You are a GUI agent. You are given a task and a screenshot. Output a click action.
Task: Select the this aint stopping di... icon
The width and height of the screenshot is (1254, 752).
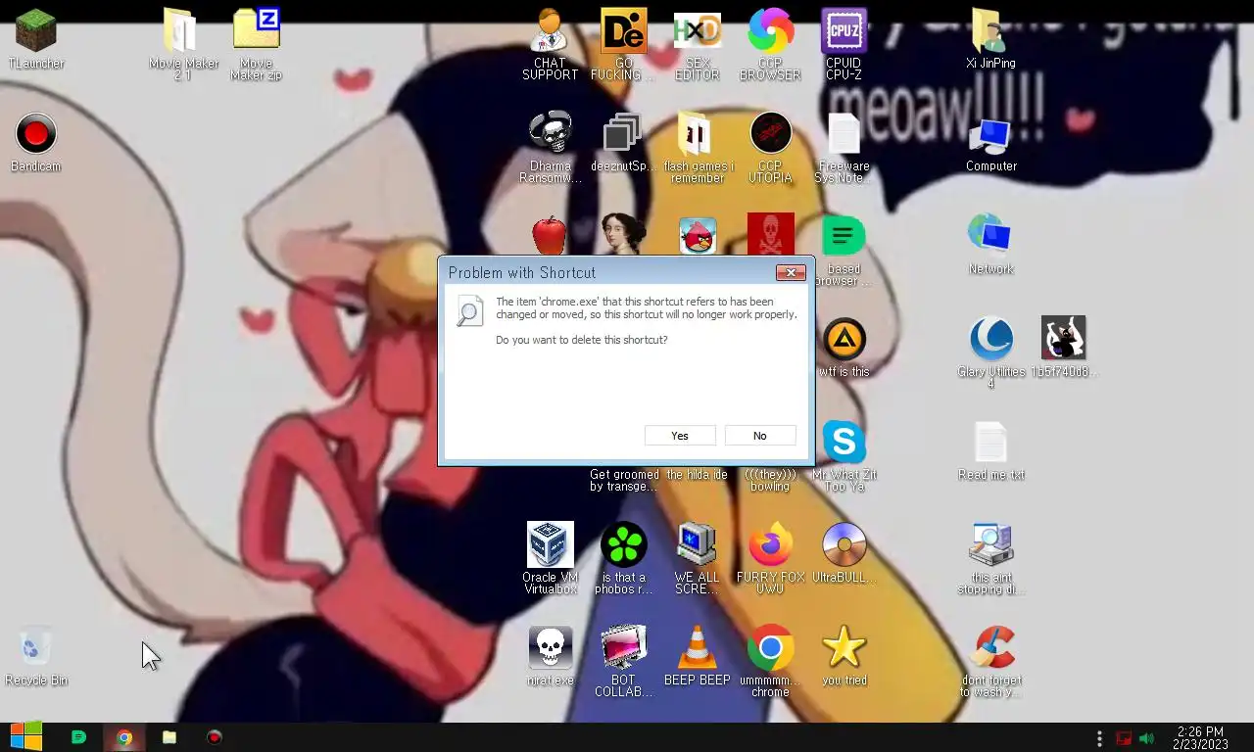990,558
